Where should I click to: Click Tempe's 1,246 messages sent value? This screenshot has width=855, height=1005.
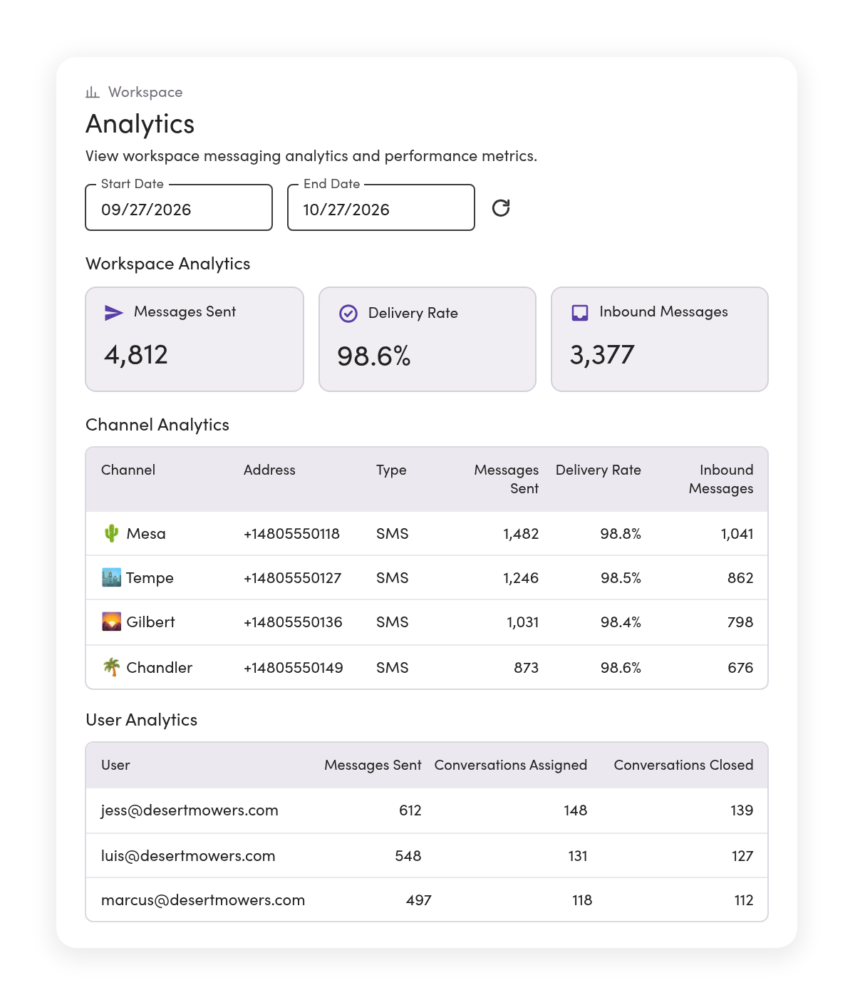[x=521, y=578]
